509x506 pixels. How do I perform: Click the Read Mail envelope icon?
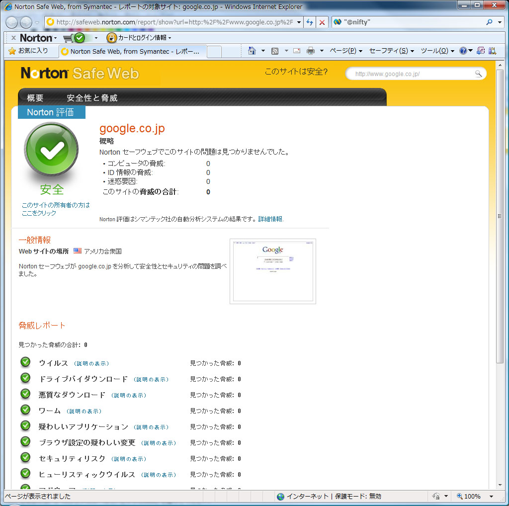pos(297,51)
